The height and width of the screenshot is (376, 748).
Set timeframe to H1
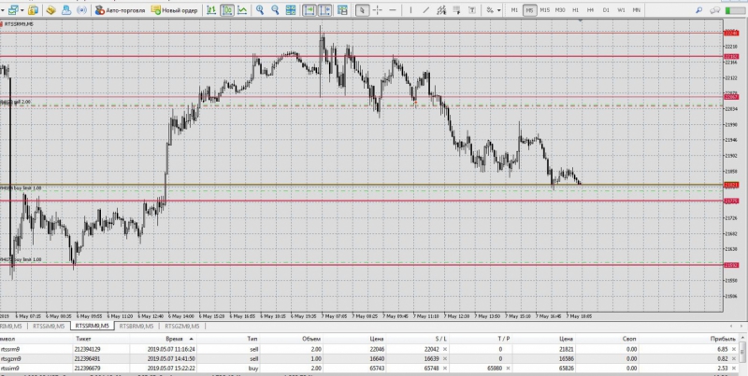[575, 10]
